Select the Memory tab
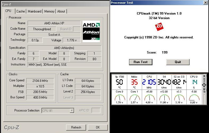The width and height of the screenshot is (209, 133). click(x=49, y=11)
